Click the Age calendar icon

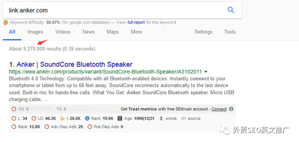[x=120, y=119]
